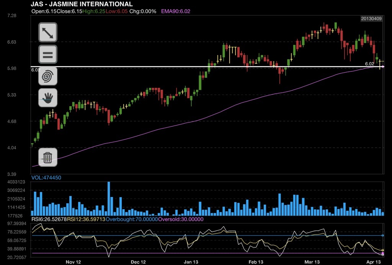Click the 6.63 price axis label
The height and width of the screenshot is (265, 392).
12,42
